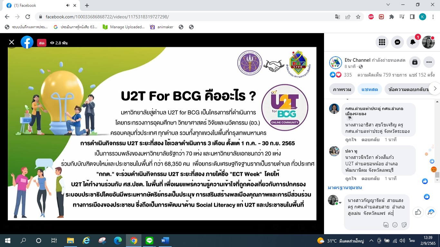This screenshot has height=247, width=440.
Task: Save video with the collection plus icon
Action: (x=415, y=62)
